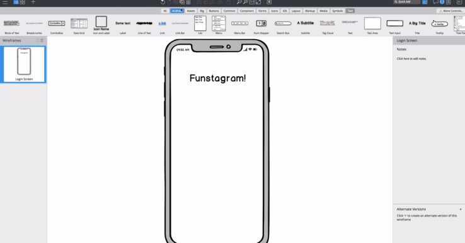Switch to wireframes grid view
The width and height of the screenshot is (465, 243).
pyautogui.click(x=23, y=2)
